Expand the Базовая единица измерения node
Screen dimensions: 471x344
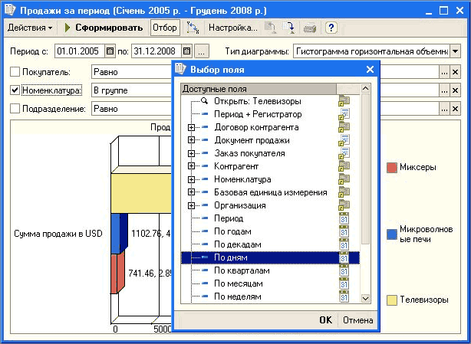pos(191,192)
